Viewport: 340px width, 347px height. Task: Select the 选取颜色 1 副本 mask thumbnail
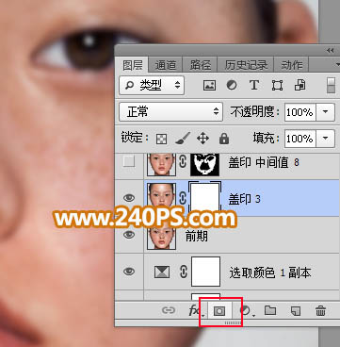tap(205, 272)
